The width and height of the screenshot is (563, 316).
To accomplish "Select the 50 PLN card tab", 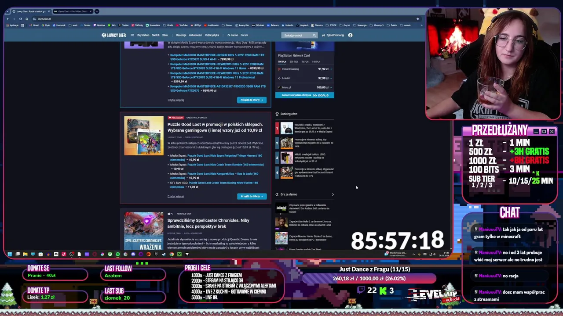I will point(305,62).
